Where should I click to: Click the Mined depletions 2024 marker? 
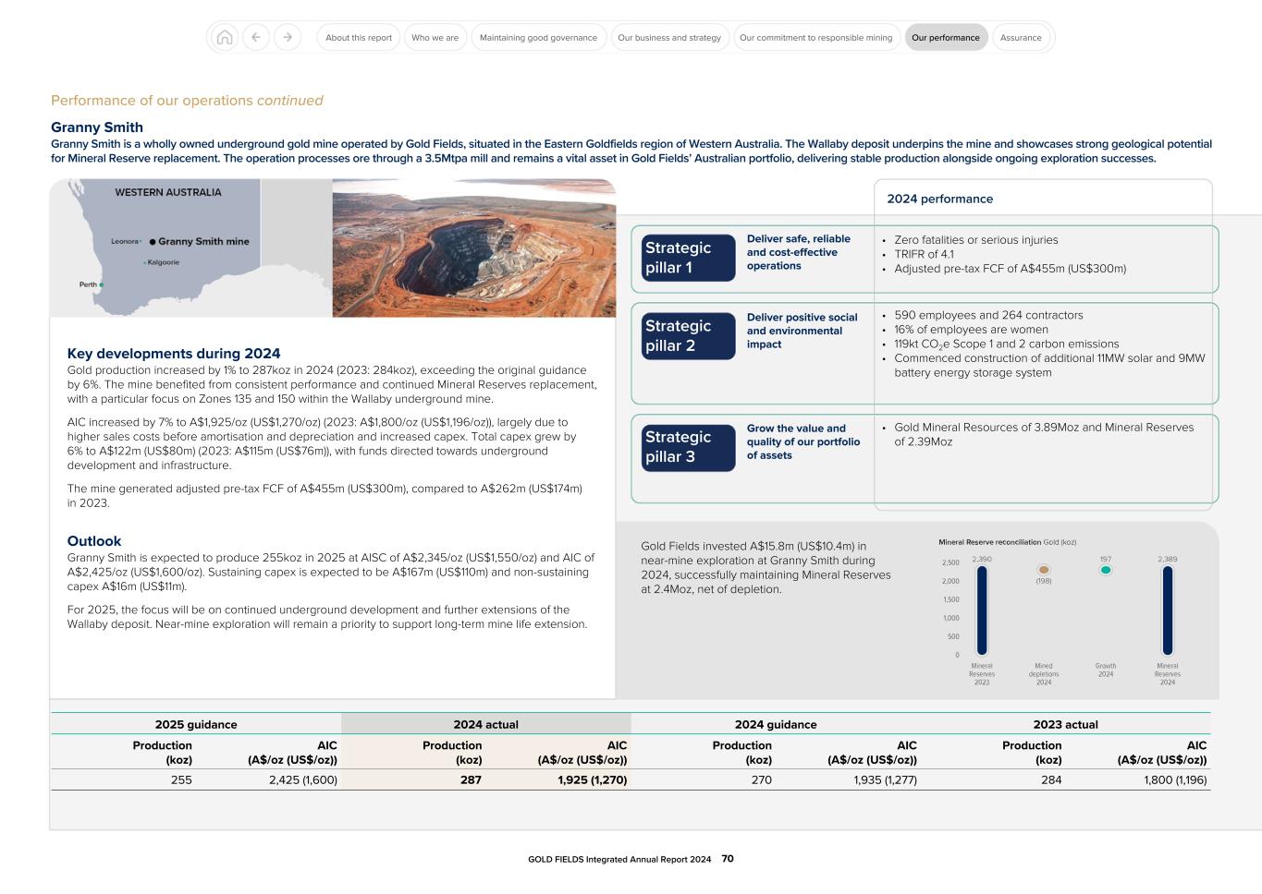(x=1044, y=570)
